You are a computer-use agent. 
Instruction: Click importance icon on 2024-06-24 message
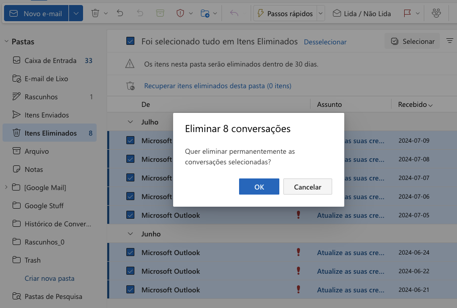click(x=298, y=252)
